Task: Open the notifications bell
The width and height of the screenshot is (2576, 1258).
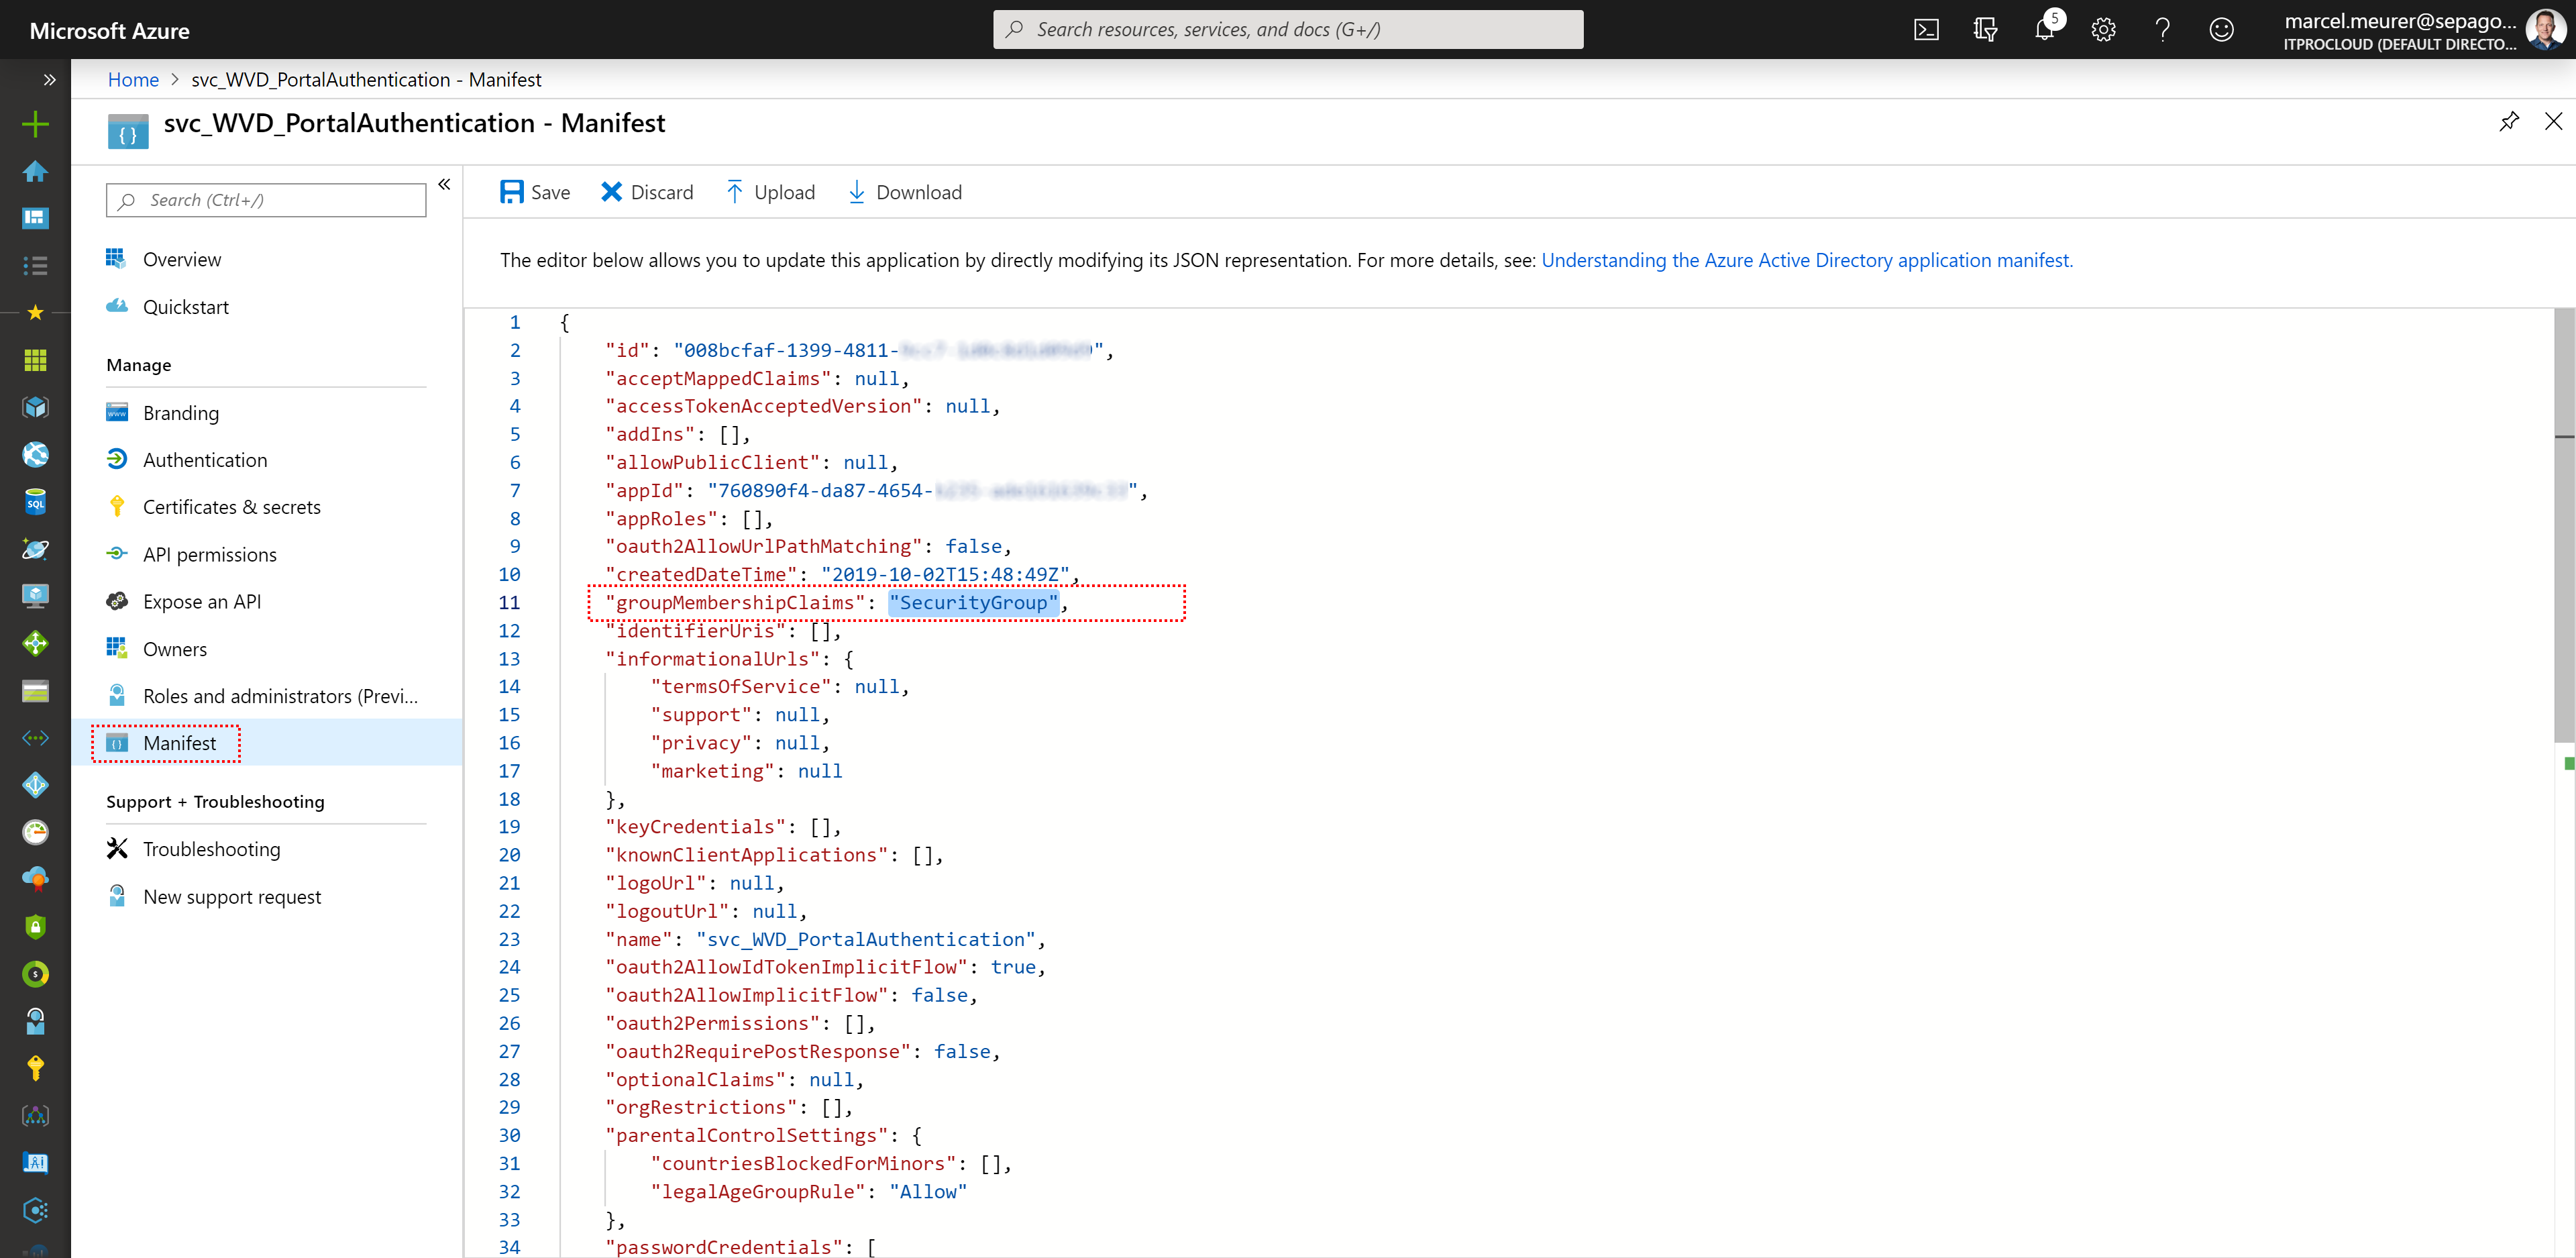Action: pos(2044,30)
